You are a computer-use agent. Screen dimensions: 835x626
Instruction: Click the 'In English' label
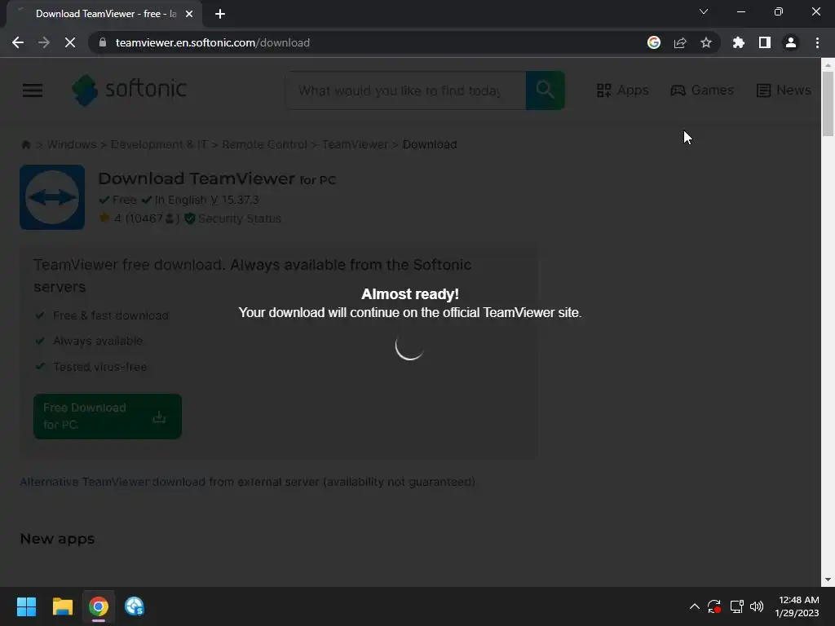pyautogui.click(x=180, y=201)
